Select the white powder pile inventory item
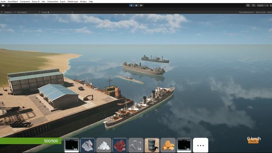The image size is (272, 153). pyautogui.click(x=104, y=145)
